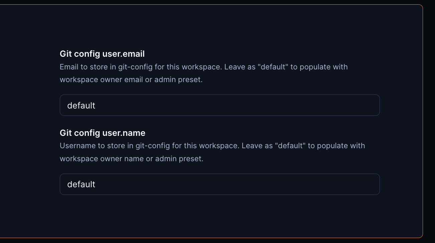Click the Git config user.email input field
The height and width of the screenshot is (243, 435).
pyautogui.click(x=220, y=105)
